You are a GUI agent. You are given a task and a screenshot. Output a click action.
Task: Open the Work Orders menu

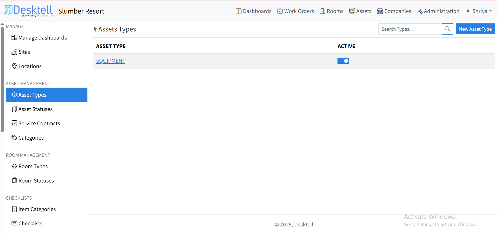coord(296,11)
